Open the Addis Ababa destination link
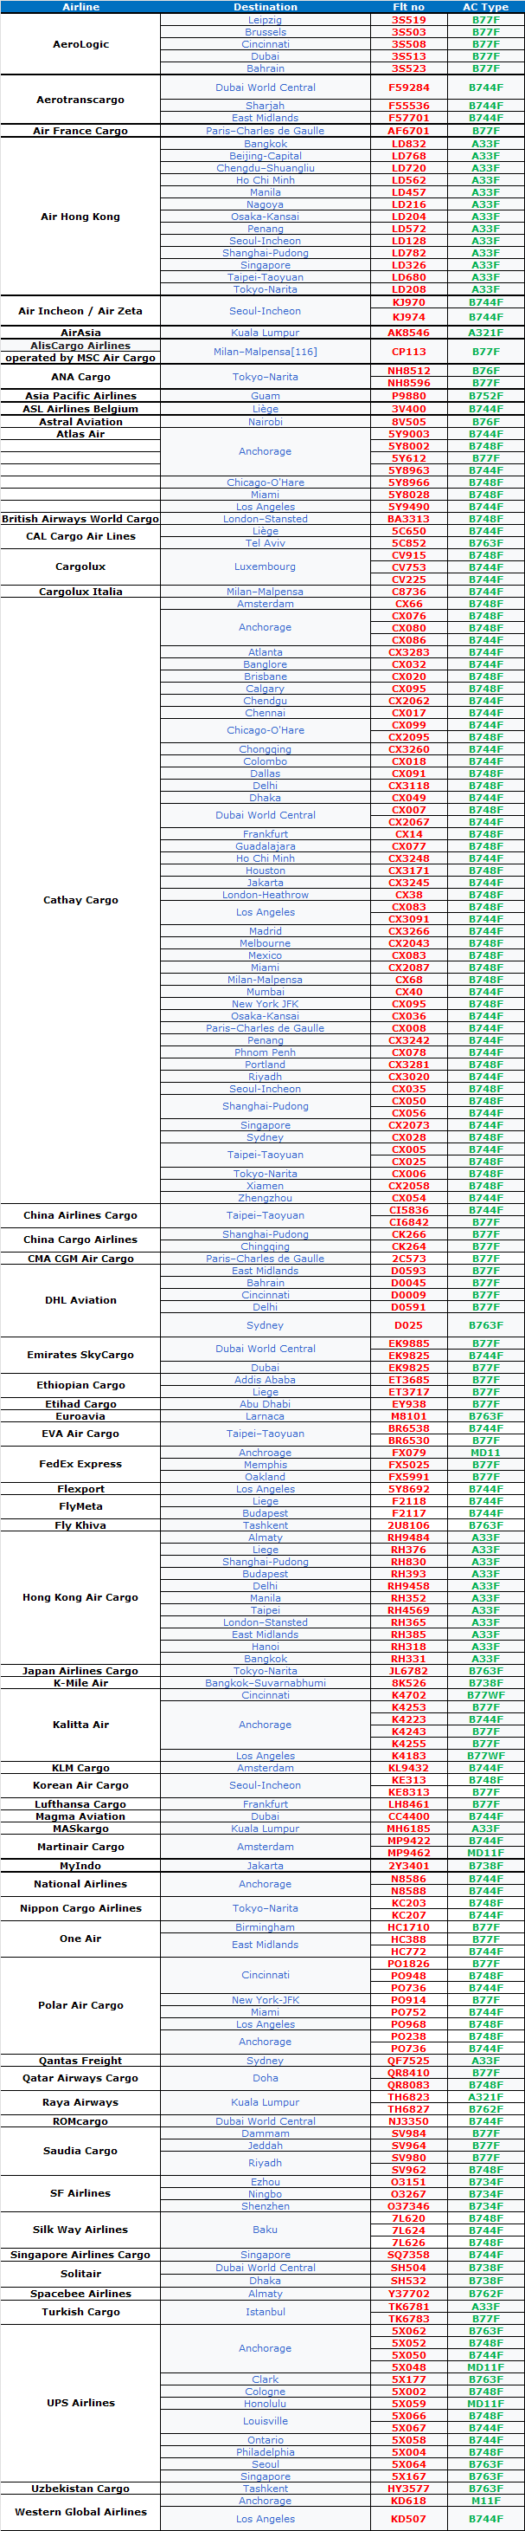 pyautogui.click(x=265, y=1380)
